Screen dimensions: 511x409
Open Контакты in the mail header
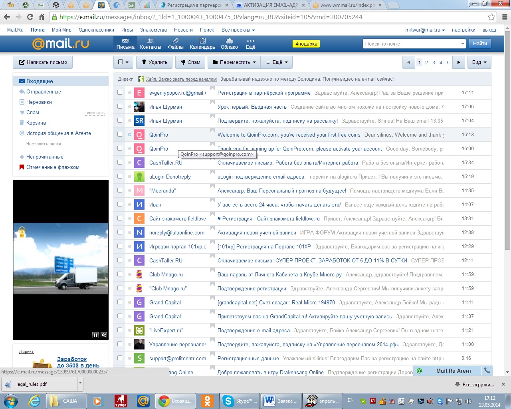[151, 44]
